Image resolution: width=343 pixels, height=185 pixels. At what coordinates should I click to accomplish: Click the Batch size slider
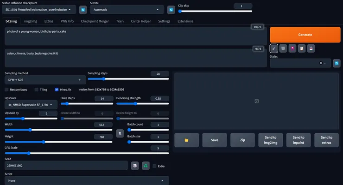click(x=148, y=142)
